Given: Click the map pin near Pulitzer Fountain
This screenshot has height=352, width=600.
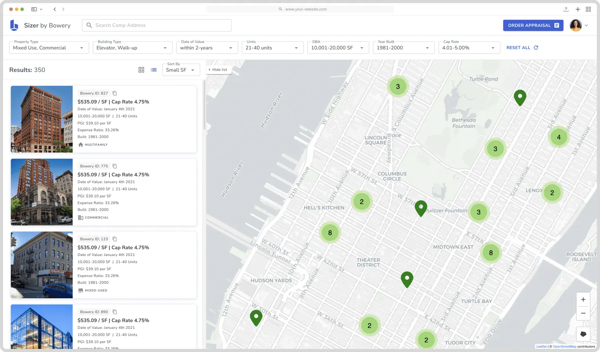Looking at the screenshot, I should click(x=421, y=208).
